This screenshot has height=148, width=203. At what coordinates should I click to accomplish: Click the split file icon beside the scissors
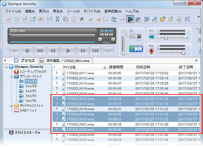[49, 19]
